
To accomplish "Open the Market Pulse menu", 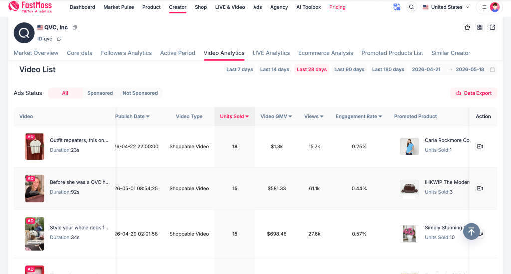I will point(119,7).
